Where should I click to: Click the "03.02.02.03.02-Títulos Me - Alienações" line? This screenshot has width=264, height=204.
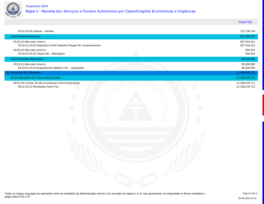tap(41, 54)
